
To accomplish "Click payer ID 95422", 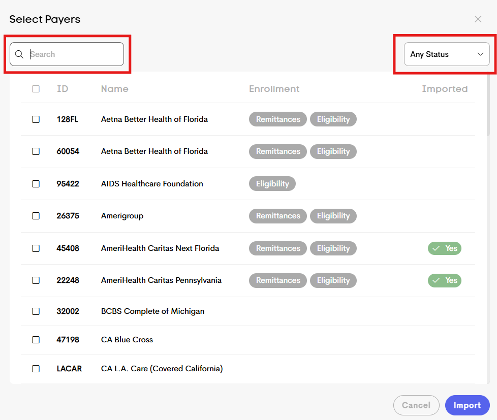I will click(x=68, y=184).
